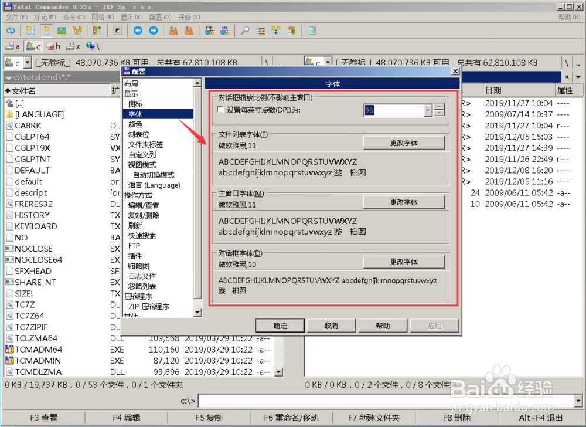Click F8 删除 function button
This screenshot has height=427, width=586.
[x=456, y=418]
